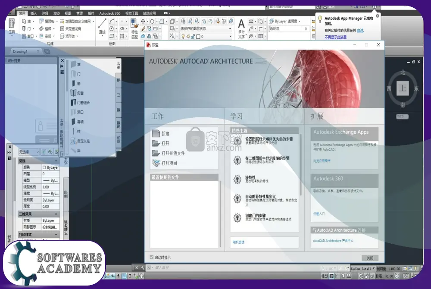Screen dimensions: 431x289
Task: Click the 快速入门 link under Autodesk 360
Action: (x=319, y=214)
